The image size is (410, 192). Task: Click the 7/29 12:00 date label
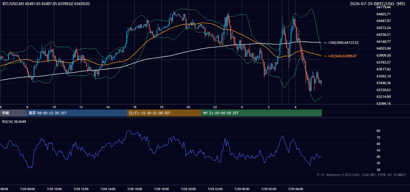81,189
